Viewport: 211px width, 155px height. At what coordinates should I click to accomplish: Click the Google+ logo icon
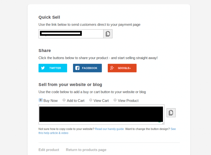(x=112, y=68)
